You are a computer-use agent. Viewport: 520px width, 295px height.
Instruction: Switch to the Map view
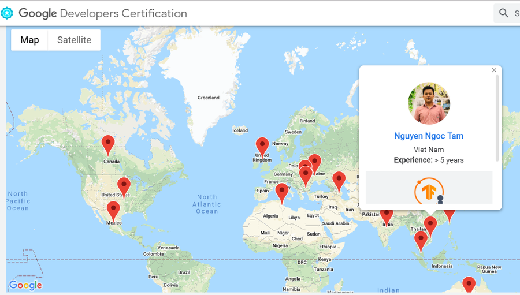[x=29, y=40]
